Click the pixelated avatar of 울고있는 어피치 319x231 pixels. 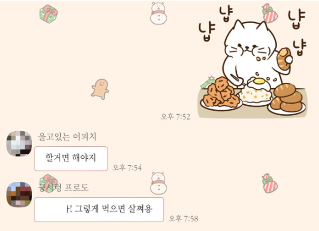[19, 144]
